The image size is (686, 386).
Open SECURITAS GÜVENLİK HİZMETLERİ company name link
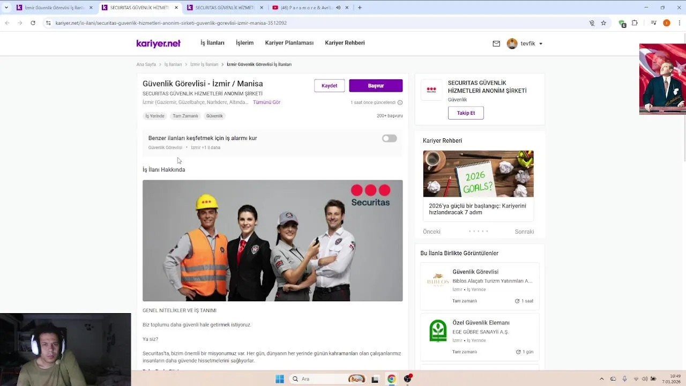point(487,87)
